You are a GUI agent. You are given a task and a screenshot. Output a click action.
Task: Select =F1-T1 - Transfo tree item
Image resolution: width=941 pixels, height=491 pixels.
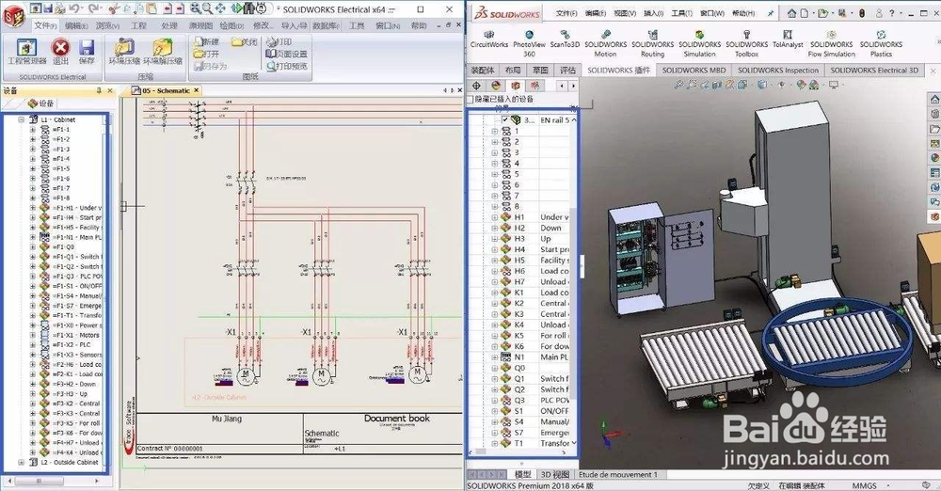coord(77,315)
